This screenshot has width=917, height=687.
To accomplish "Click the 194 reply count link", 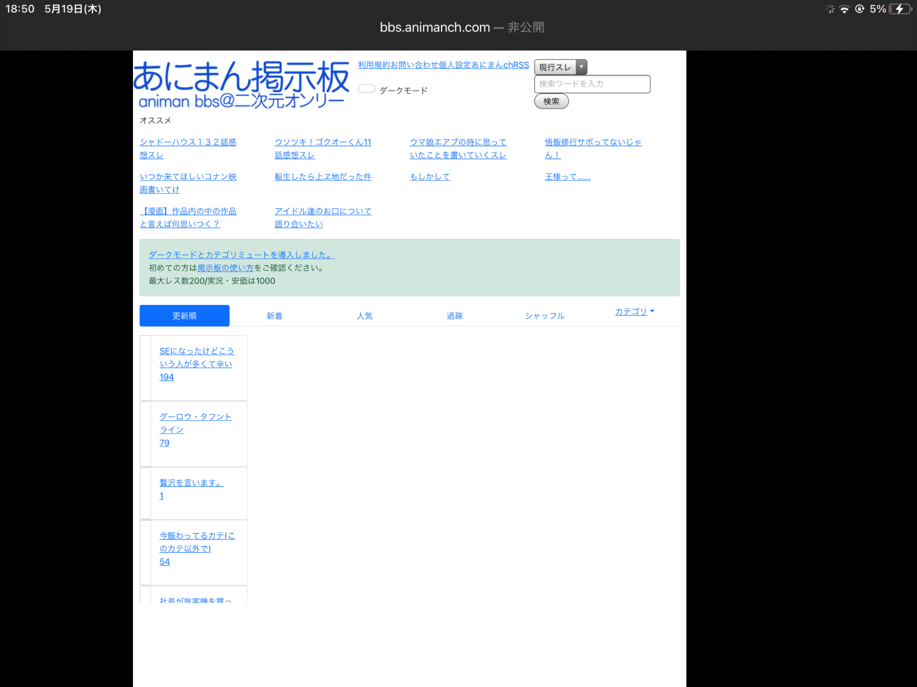I will pos(166,377).
